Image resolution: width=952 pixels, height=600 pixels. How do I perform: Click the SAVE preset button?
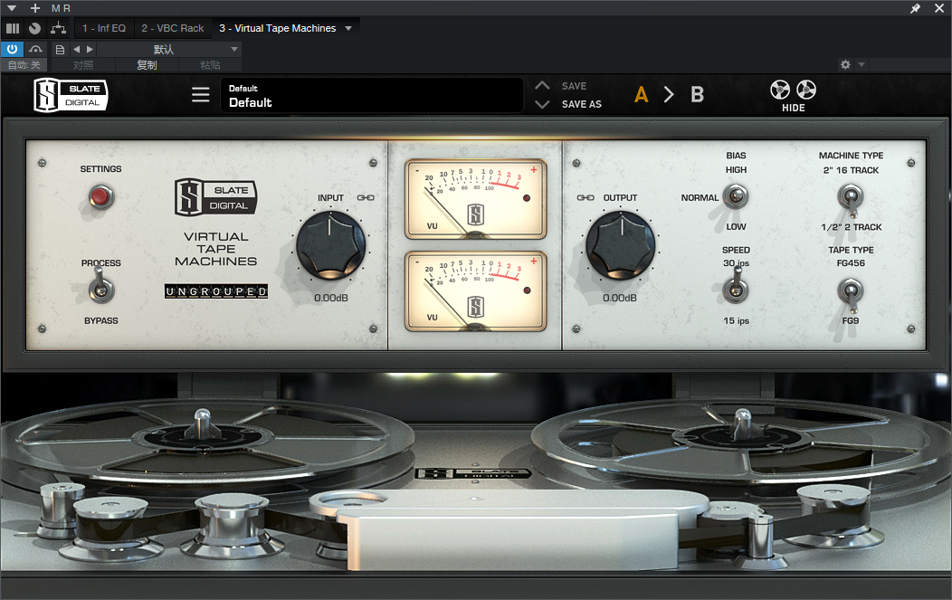[x=574, y=86]
